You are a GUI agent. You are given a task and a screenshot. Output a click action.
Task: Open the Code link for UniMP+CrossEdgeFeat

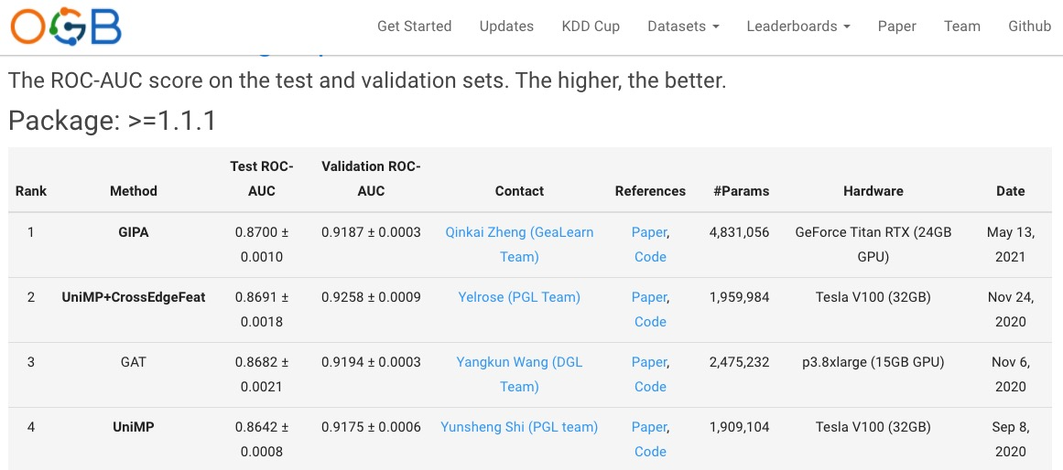click(x=650, y=322)
